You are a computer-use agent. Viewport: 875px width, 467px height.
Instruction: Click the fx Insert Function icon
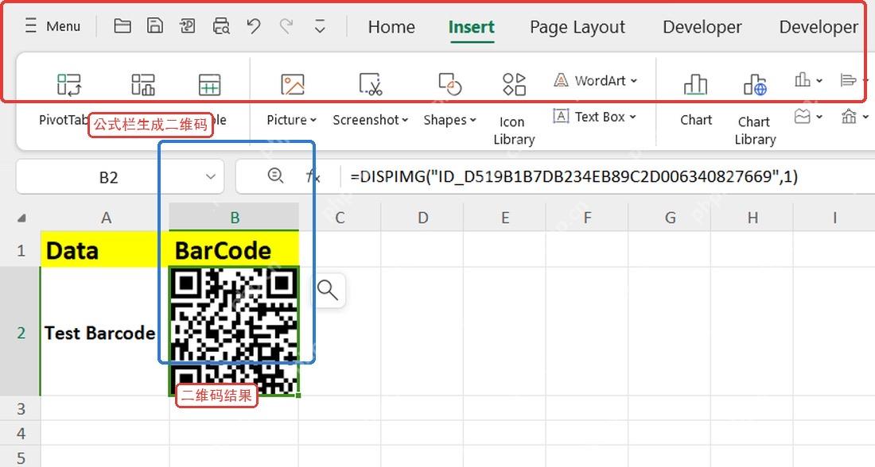click(x=313, y=176)
